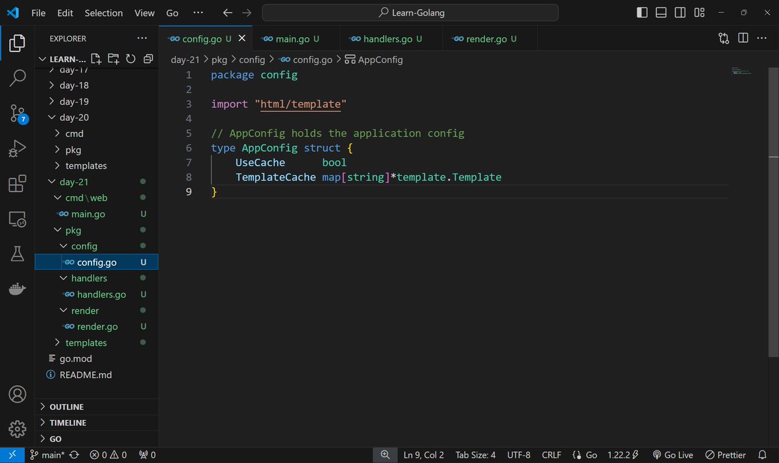Refresh the Explorer file tree
Image resolution: width=779 pixels, height=463 pixels.
130,59
